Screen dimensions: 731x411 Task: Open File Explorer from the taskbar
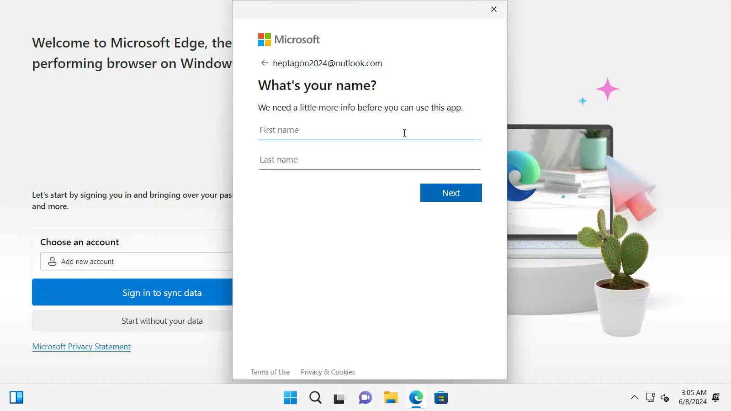point(390,398)
